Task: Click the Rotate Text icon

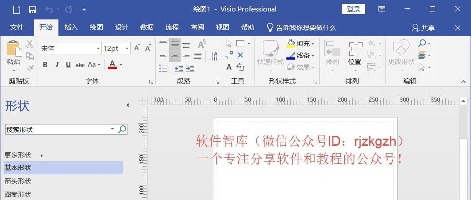Action: coord(202,44)
